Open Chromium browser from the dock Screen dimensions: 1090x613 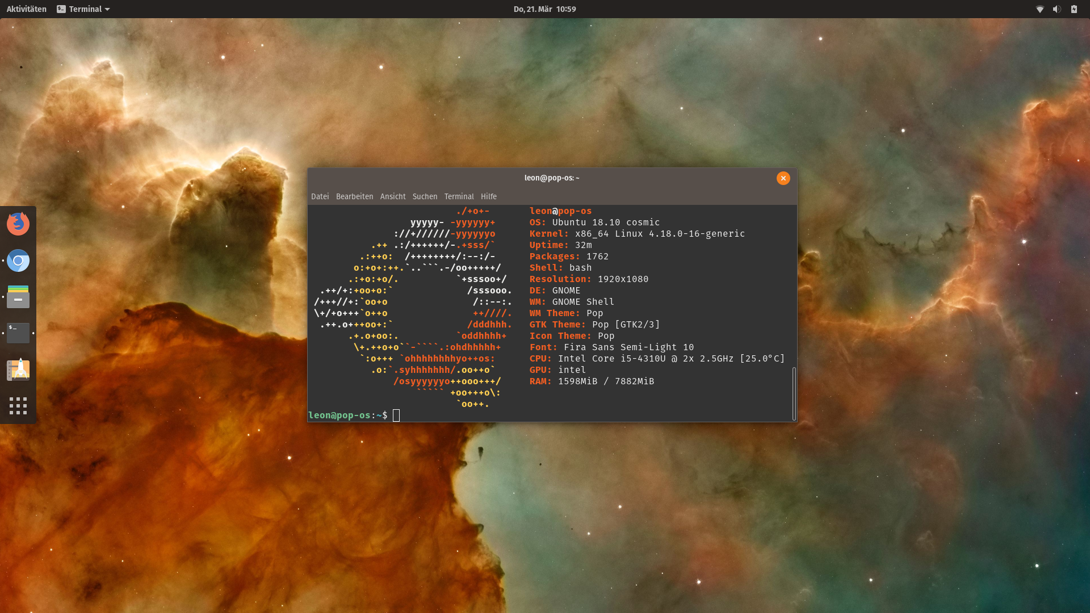pos(18,261)
